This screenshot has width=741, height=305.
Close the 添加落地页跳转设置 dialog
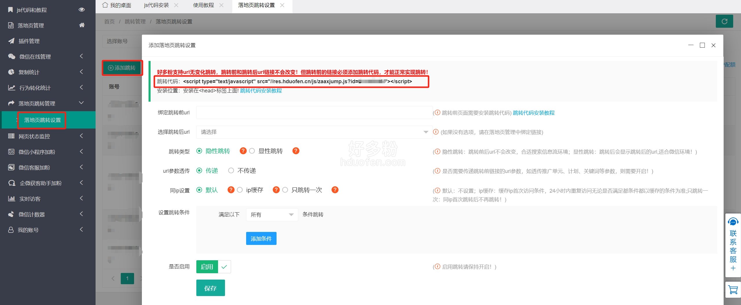pyautogui.click(x=713, y=45)
